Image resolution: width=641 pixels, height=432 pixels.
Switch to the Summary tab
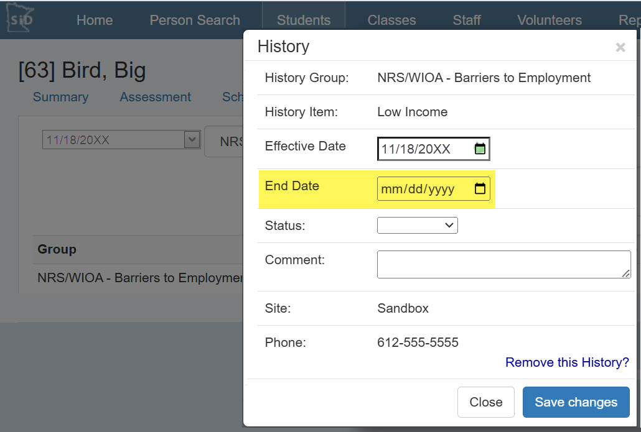pos(60,97)
